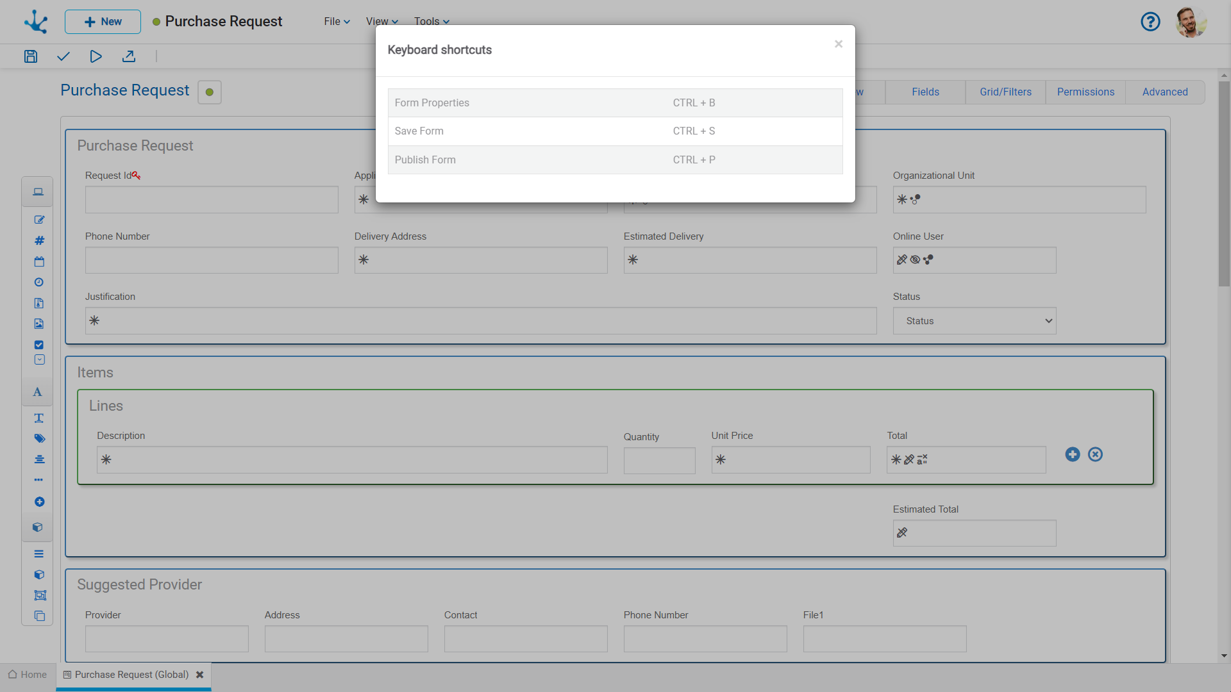Screen dimensions: 1231x692
Task: Select the clock time field tool
Action: [x=39, y=282]
